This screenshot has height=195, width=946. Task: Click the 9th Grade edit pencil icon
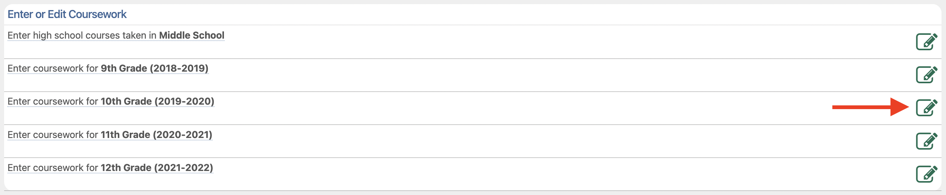pos(926,75)
